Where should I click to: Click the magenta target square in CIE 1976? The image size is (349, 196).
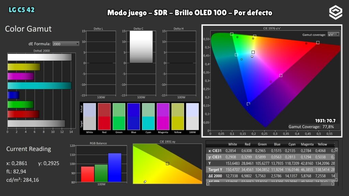tap(281, 76)
